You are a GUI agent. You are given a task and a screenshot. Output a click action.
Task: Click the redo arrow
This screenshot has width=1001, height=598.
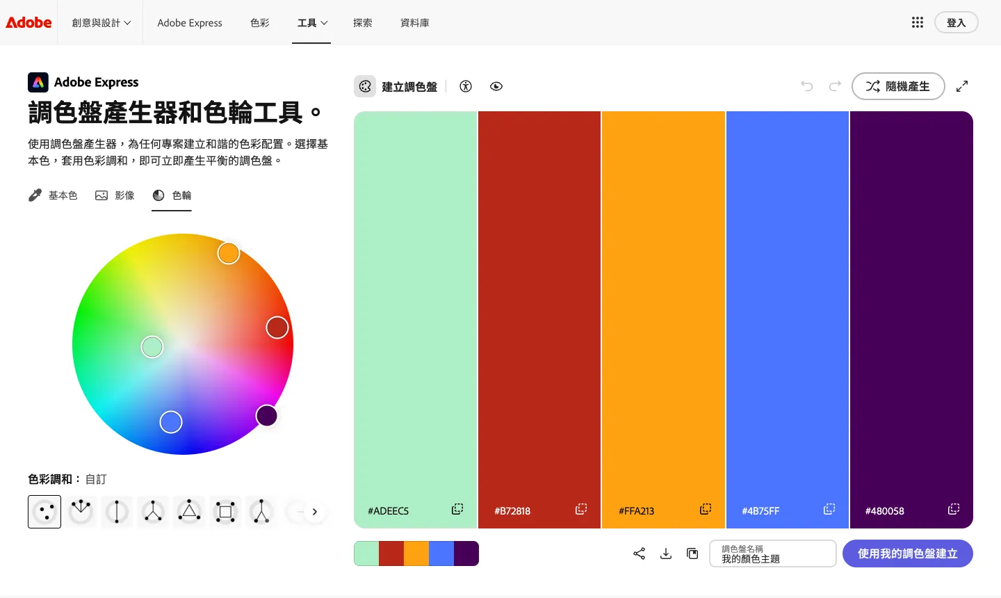pyautogui.click(x=835, y=86)
